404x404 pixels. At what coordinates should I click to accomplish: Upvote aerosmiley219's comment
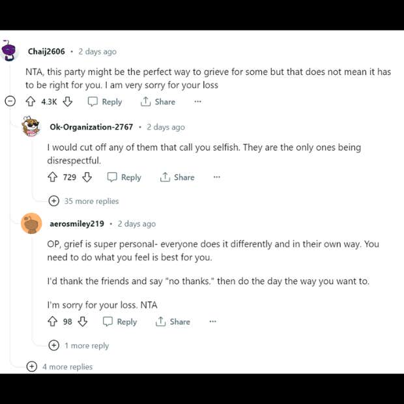click(53, 322)
